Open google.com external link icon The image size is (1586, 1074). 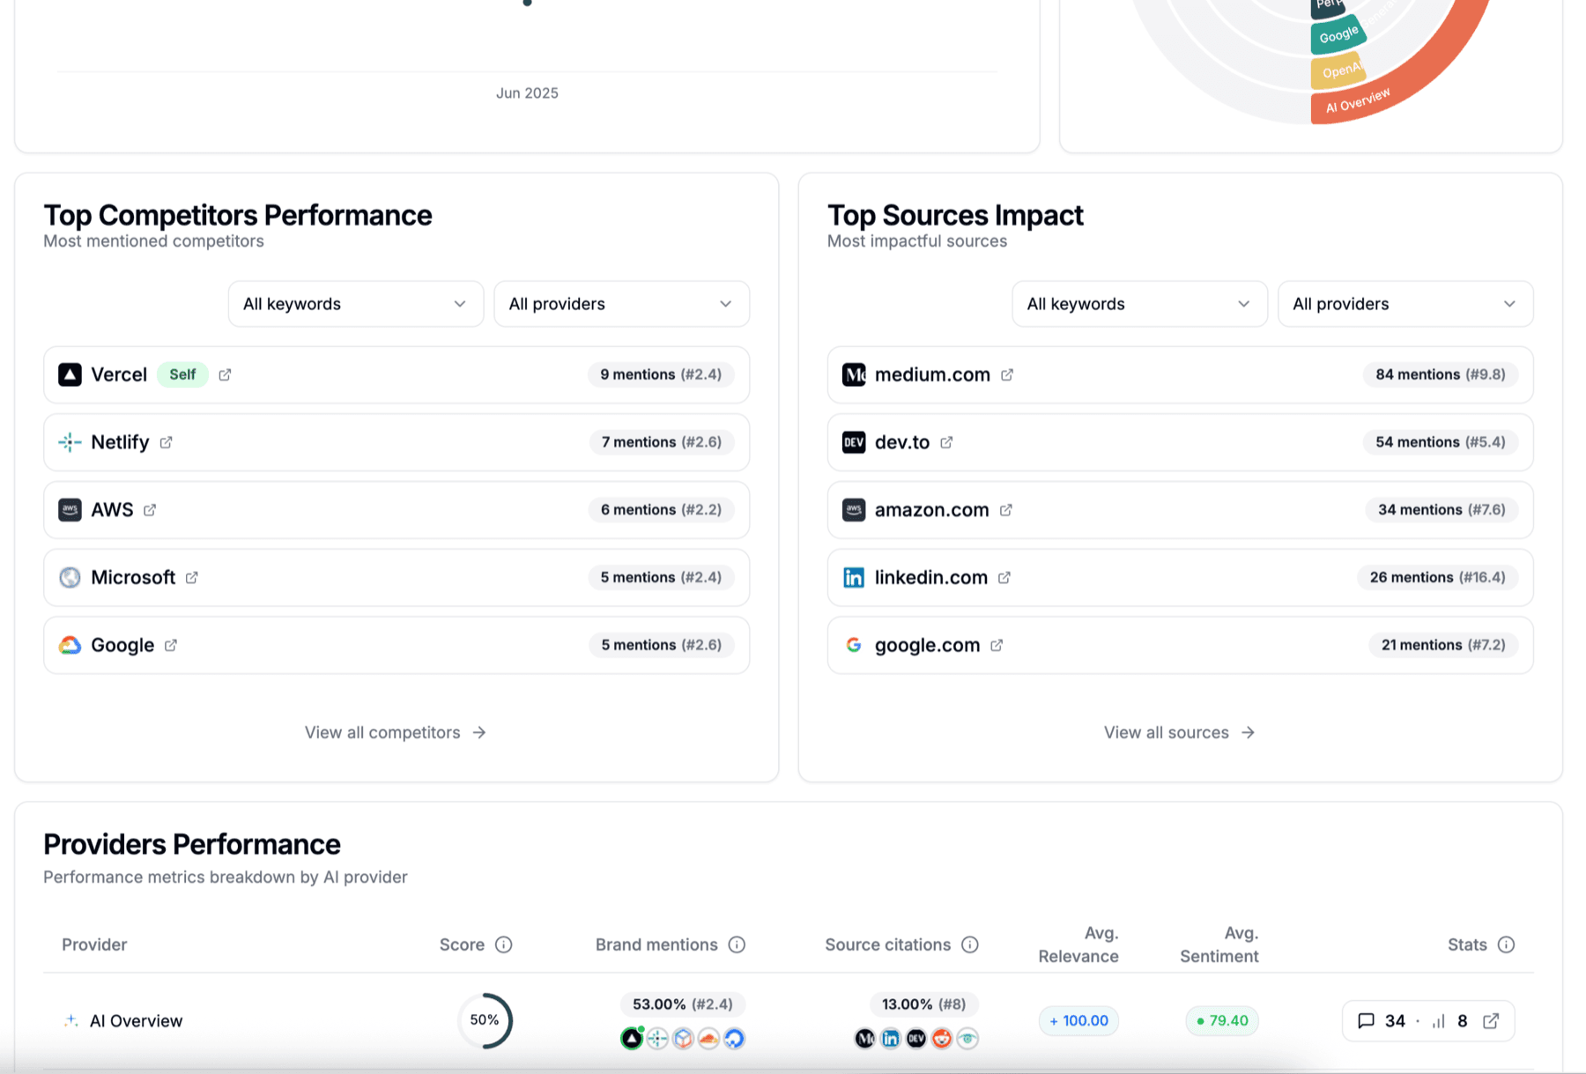(997, 645)
